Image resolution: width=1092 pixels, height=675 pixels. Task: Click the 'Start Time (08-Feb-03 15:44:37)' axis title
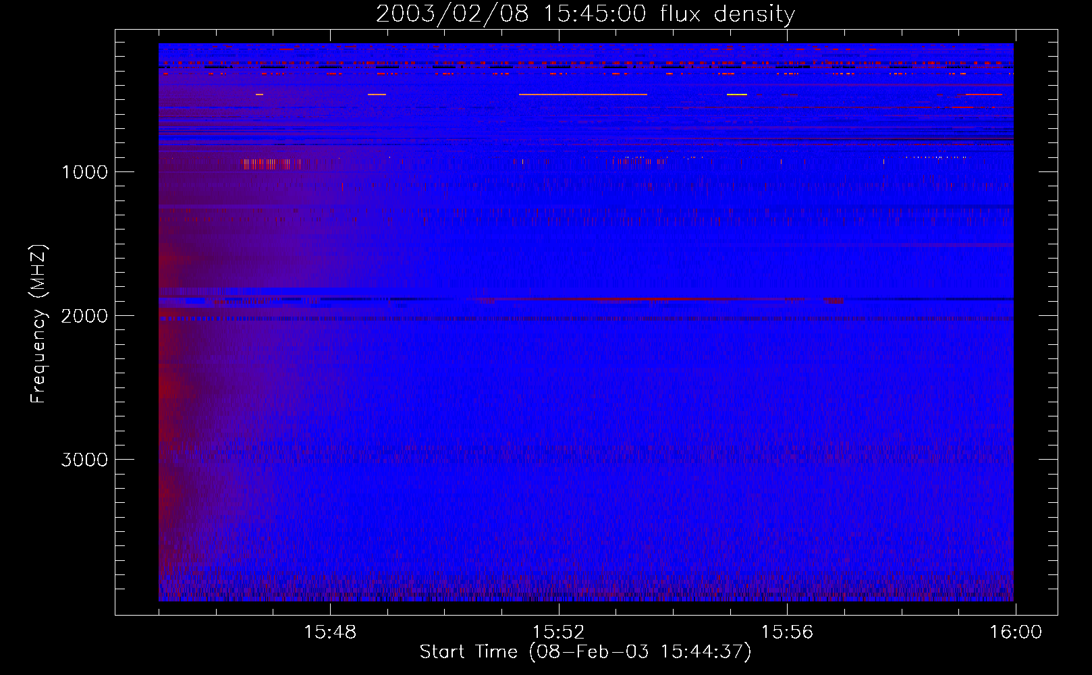(x=585, y=652)
